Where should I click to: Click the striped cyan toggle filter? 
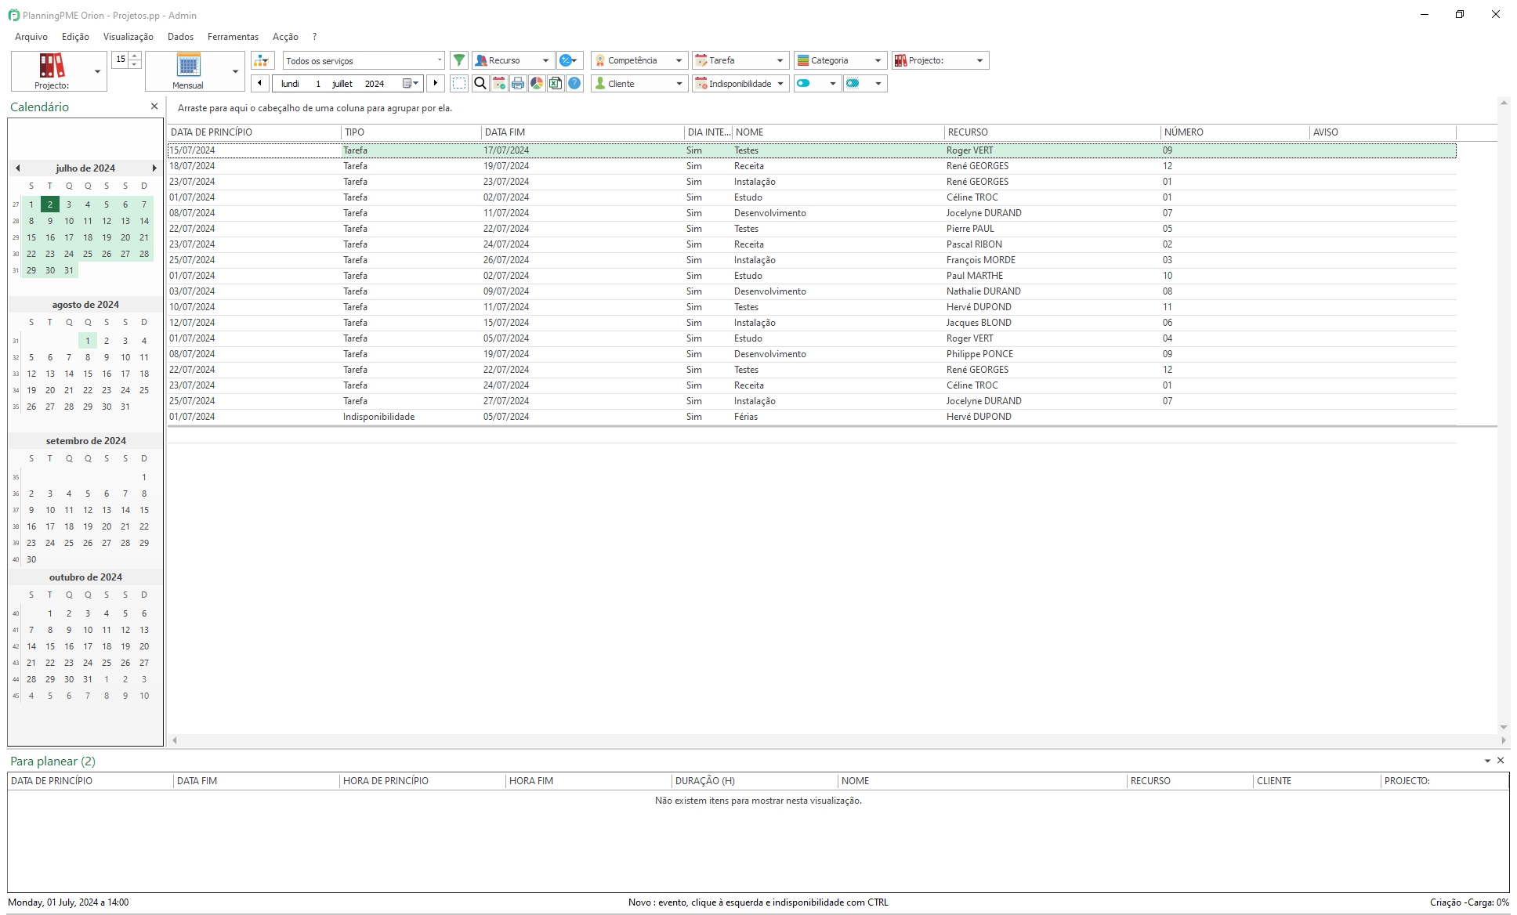tap(853, 83)
